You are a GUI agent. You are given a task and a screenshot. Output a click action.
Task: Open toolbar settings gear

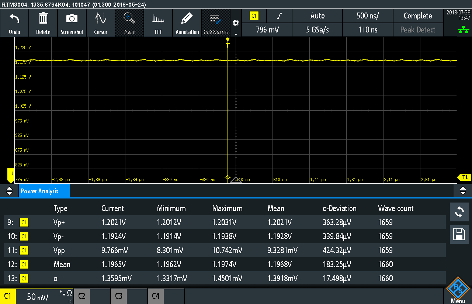(x=236, y=23)
